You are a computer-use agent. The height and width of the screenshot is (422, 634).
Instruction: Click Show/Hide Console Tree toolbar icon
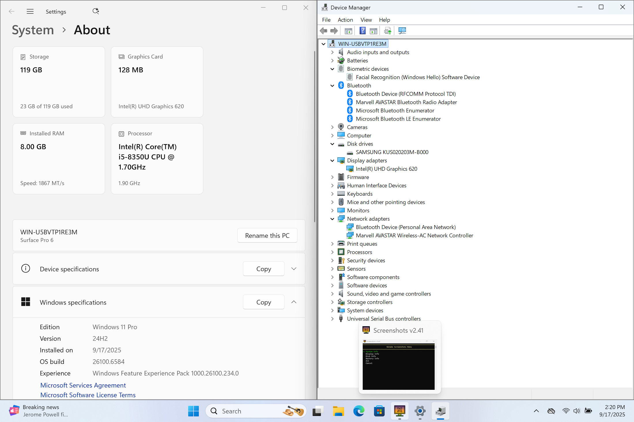(348, 31)
